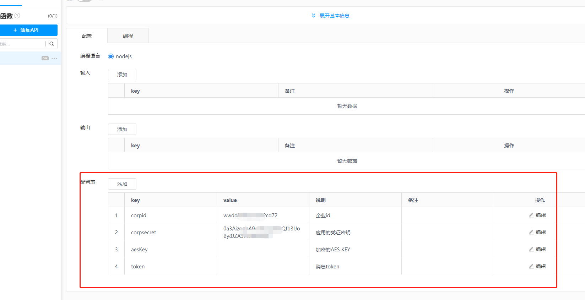Select the corpid key cell

170,216
